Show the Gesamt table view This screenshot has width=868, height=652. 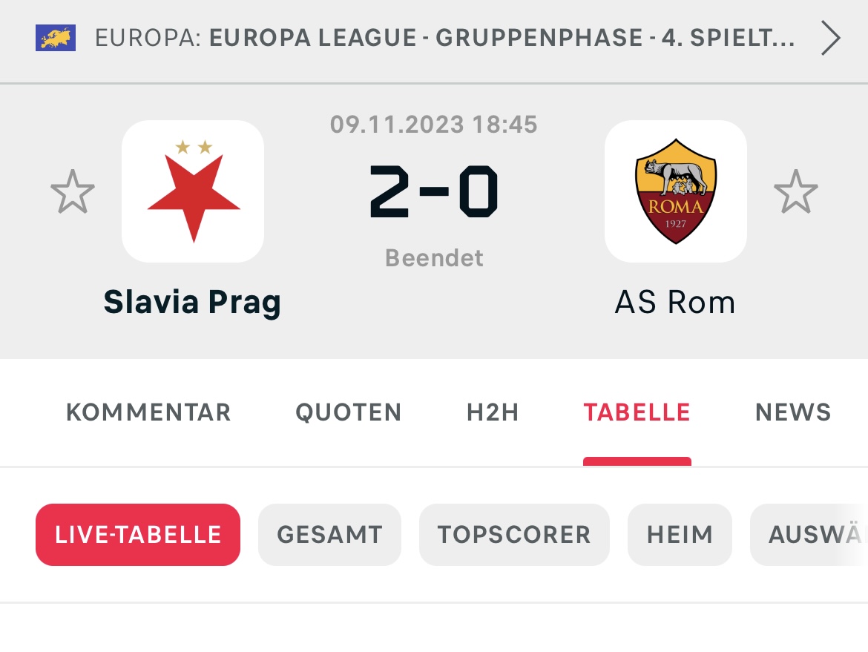coord(329,535)
